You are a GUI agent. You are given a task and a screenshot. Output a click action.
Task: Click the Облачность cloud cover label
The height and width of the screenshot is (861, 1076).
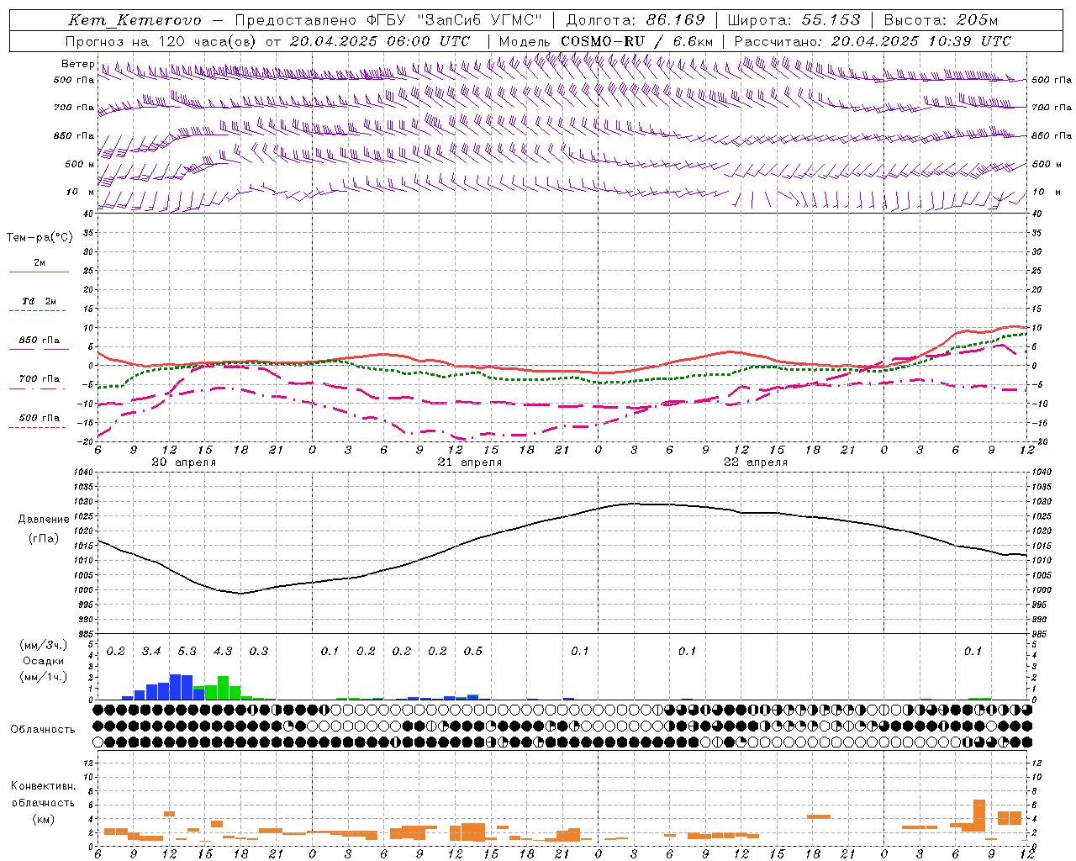point(43,729)
